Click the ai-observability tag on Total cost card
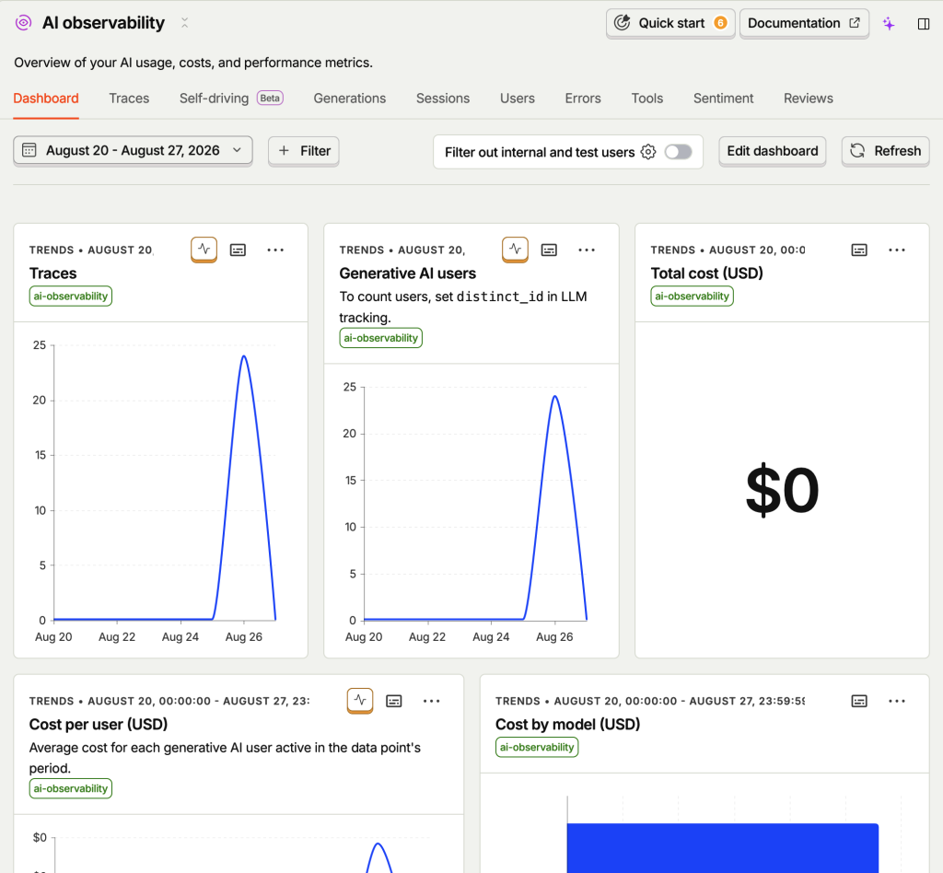The image size is (943, 873). [x=693, y=296]
